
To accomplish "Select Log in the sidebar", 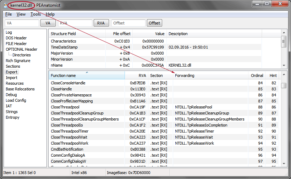I will [9, 32].
